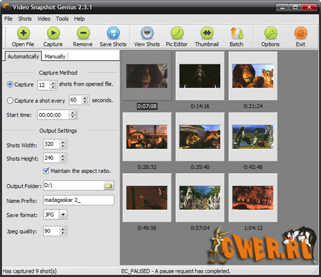Screen dimensions: 321x277
Task: Switch to the Manually tab
Action: pyautogui.click(x=55, y=57)
